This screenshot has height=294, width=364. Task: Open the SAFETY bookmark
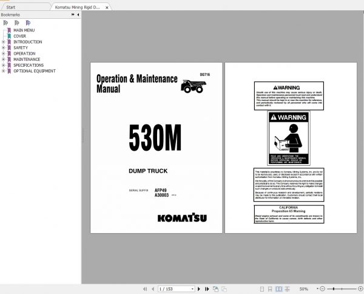pyautogui.click(x=21, y=47)
